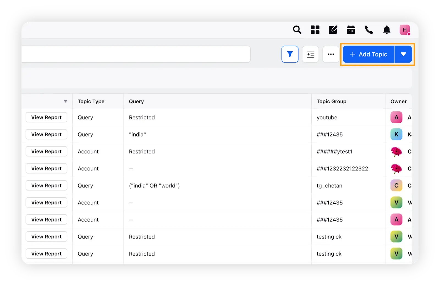Click the pink flower owner avatar
Viewport: 440px width, 286px height.
pyautogui.click(x=396, y=152)
